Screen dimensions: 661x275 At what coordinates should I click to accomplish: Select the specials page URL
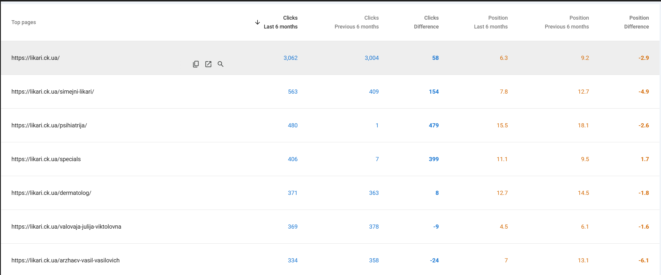tap(46, 159)
